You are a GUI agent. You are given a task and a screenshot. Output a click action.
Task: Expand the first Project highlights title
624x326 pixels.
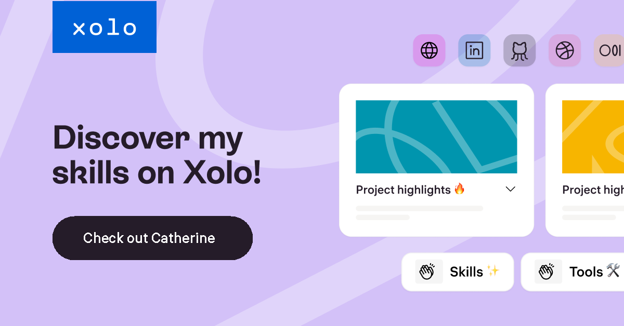[x=404, y=189]
